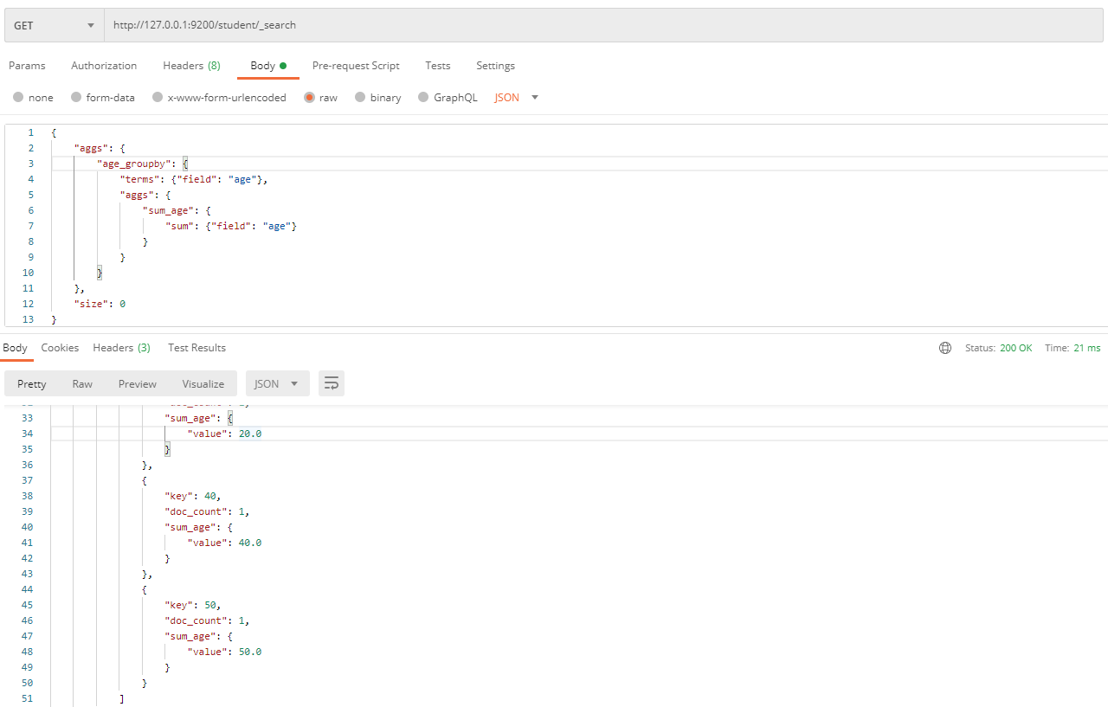Switch to the Params tab
The height and width of the screenshot is (707, 1108).
[27, 66]
